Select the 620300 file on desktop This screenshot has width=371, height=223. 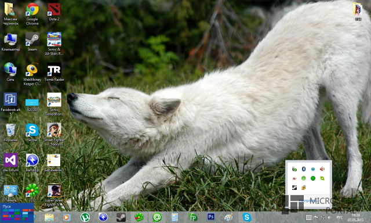(32, 105)
